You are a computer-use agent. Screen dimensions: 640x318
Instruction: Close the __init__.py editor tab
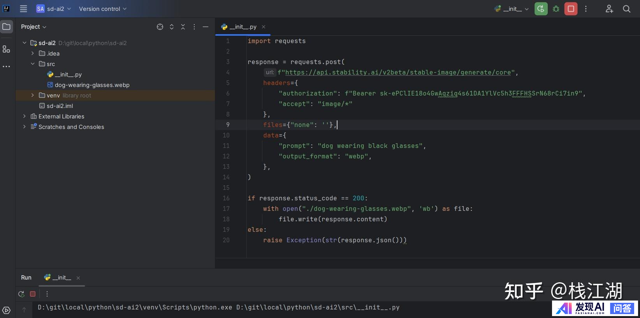click(x=264, y=27)
